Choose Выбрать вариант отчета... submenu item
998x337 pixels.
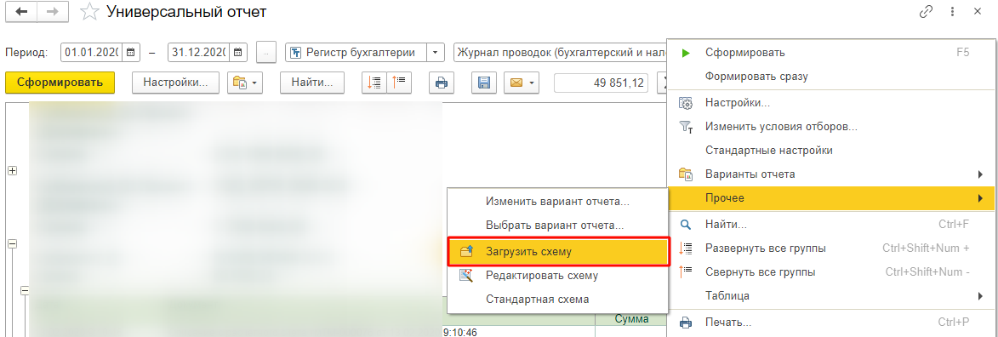[x=557, y=226]
